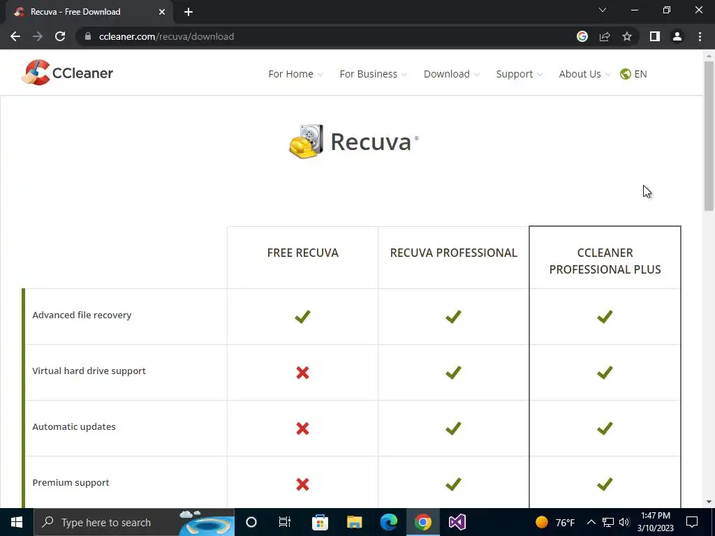715x536 pixels.
Task: Click the Chrome icon in the taskbar
Action: [422, 522]
